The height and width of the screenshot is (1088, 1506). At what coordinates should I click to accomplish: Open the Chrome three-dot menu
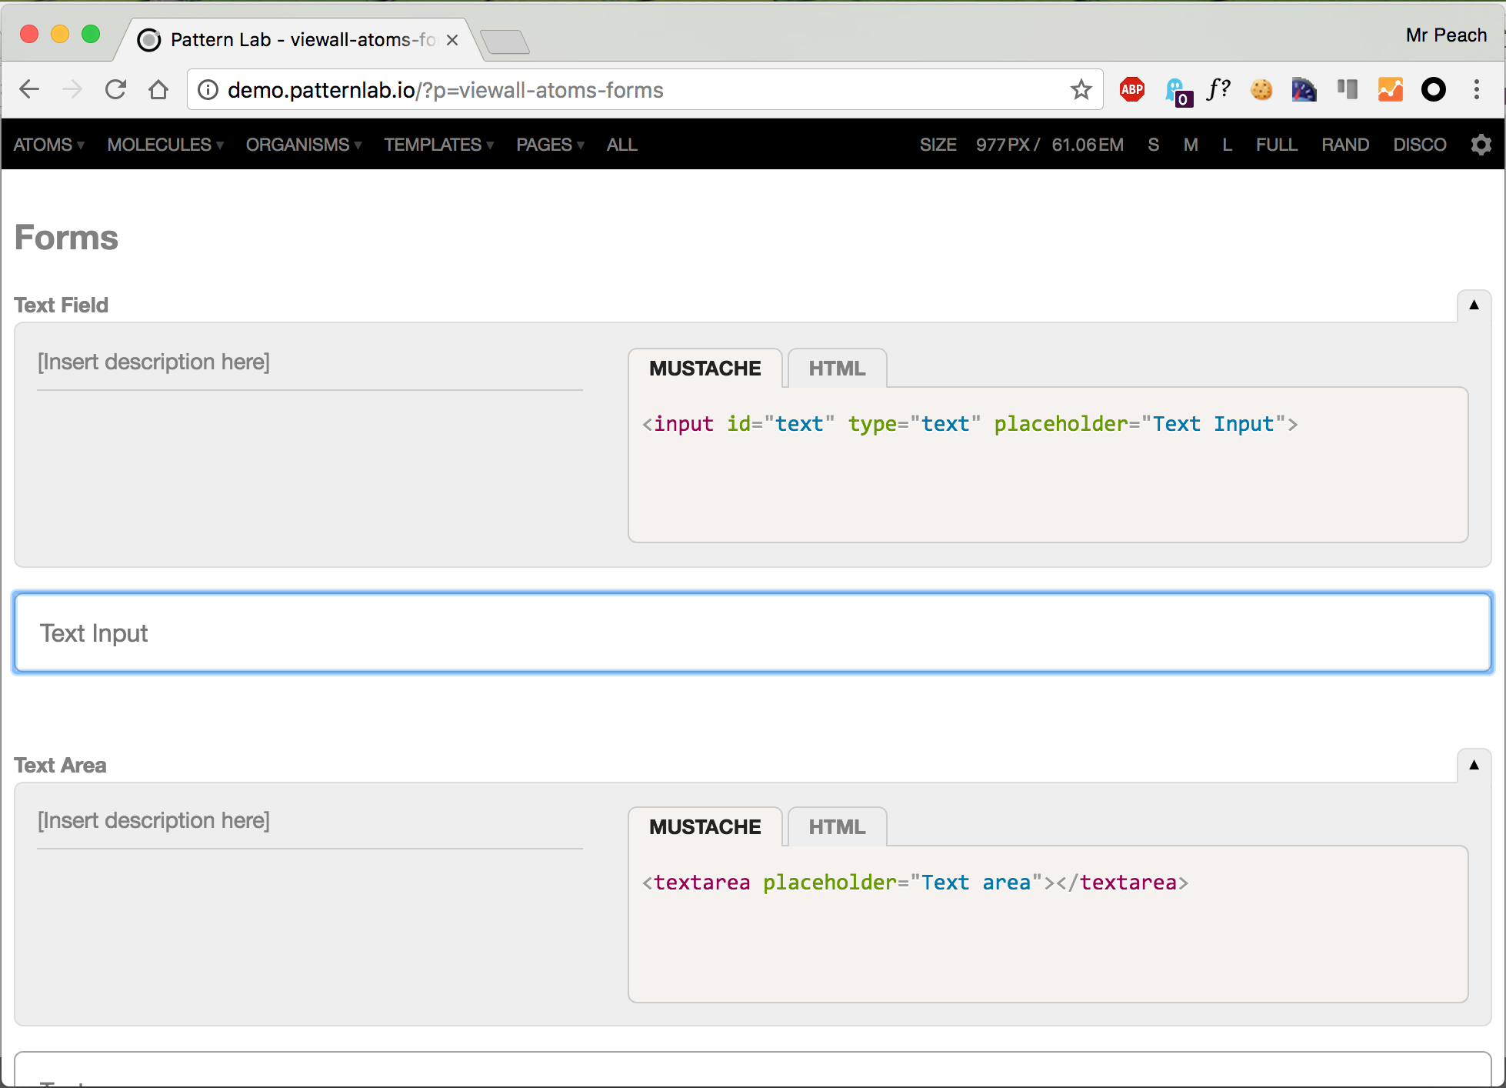click(x=1477, y=90)
